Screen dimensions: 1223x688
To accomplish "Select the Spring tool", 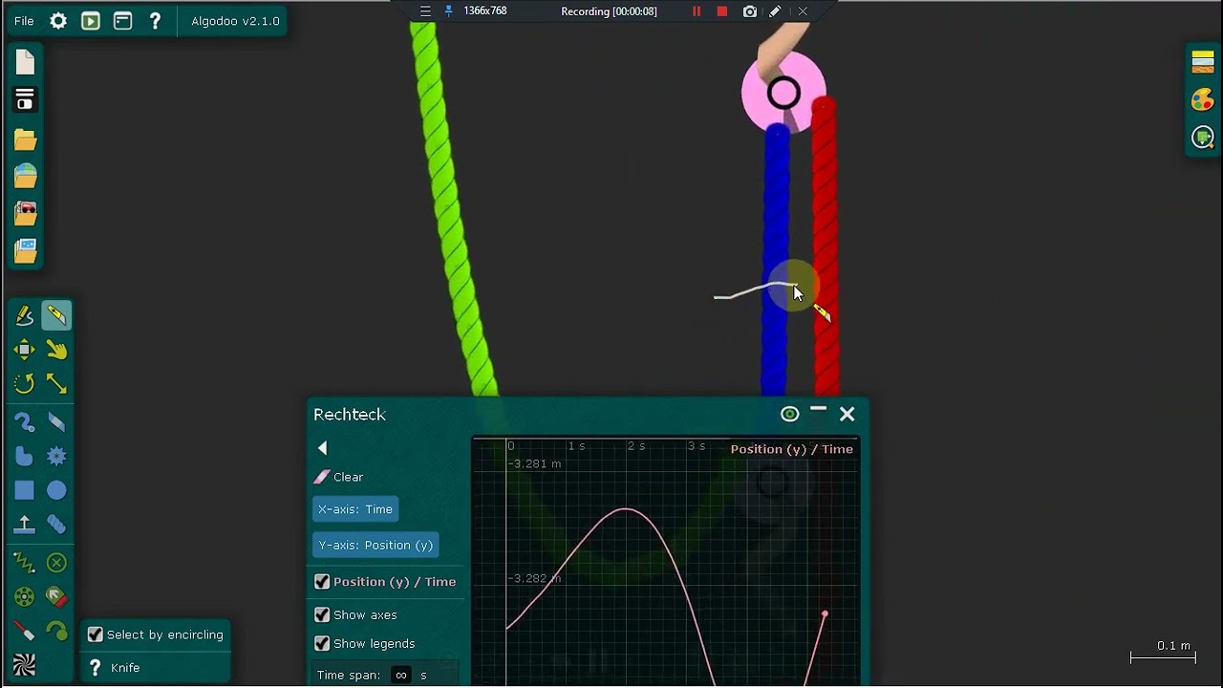I will coord(25,563).
